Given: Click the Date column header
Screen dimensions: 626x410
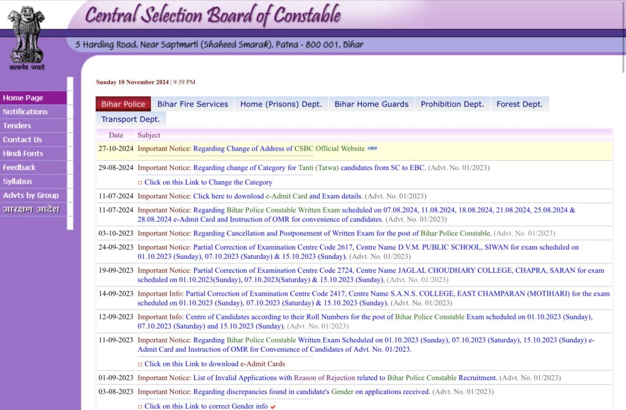Looking at the screenshot, I should pos(116,135).
